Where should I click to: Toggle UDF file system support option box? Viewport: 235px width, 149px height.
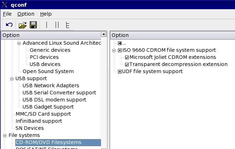pyautogui.click(x=120, y=72)
